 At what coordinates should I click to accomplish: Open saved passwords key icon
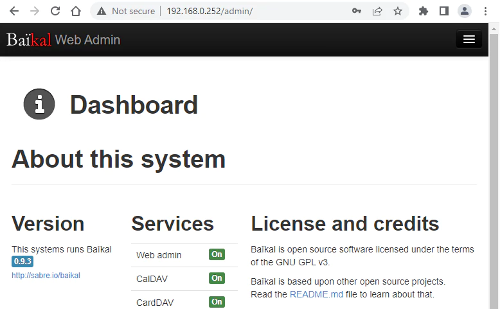tap(357, 11)
